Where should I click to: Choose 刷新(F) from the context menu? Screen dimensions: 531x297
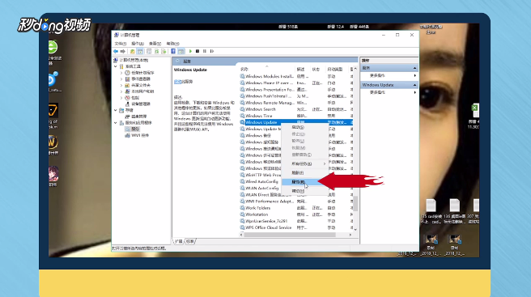pos(305,172)
